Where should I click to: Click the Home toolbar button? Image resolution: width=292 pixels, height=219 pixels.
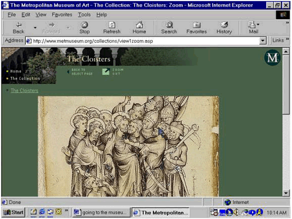pos(139,27)
